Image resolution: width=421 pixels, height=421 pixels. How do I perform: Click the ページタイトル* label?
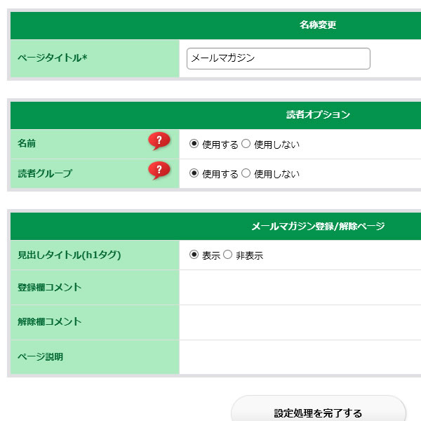(x=53, y=58)
